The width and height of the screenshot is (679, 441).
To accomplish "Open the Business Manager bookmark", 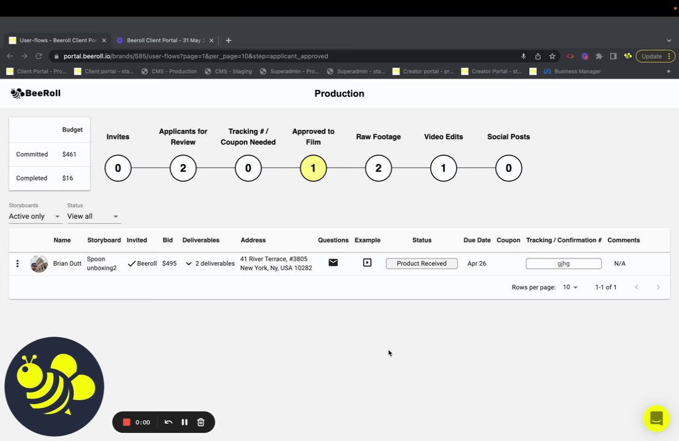I will tap(572, 72).
